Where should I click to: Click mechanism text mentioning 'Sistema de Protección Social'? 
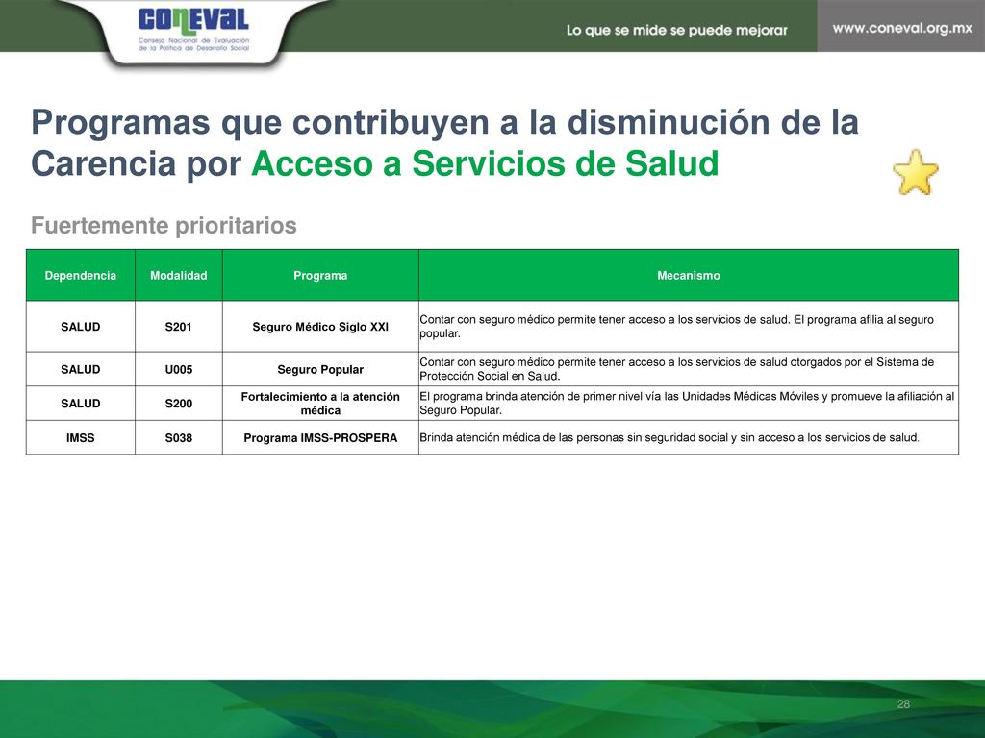(x=676, y=369)
